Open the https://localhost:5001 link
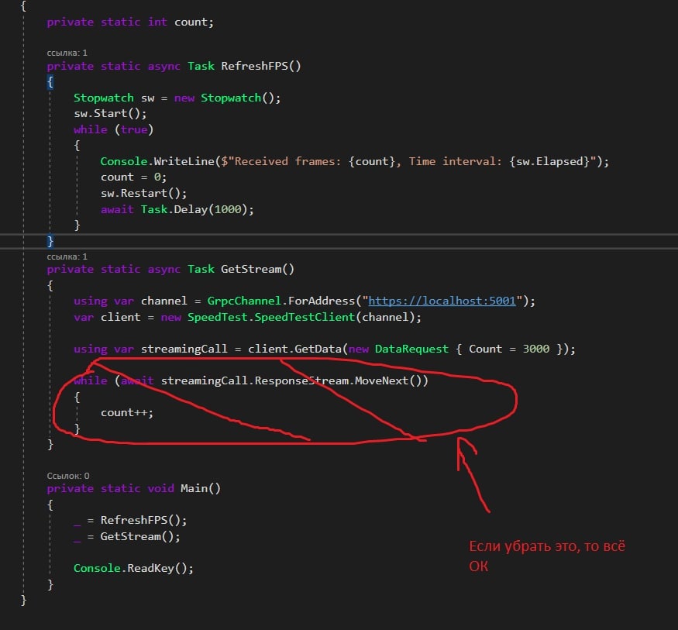678x630 pixels. point(442,301)
